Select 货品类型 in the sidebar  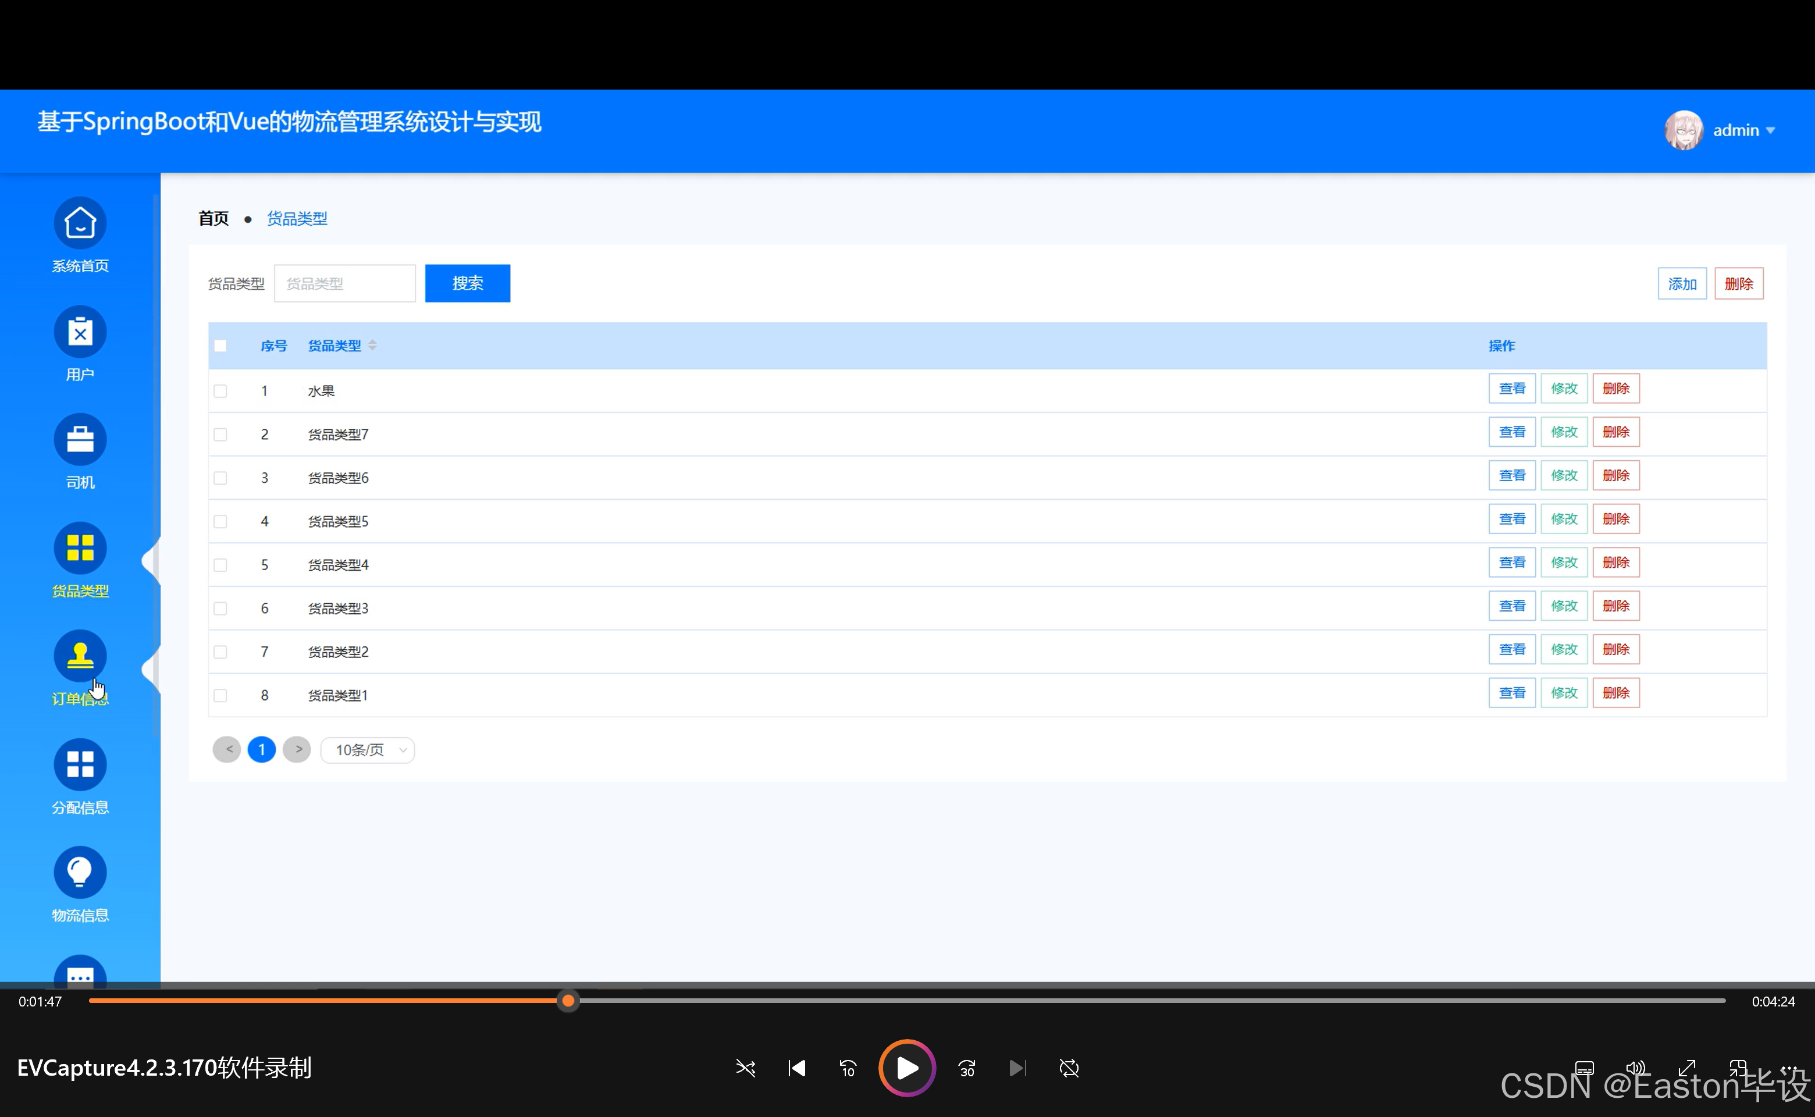coord(80,561)
